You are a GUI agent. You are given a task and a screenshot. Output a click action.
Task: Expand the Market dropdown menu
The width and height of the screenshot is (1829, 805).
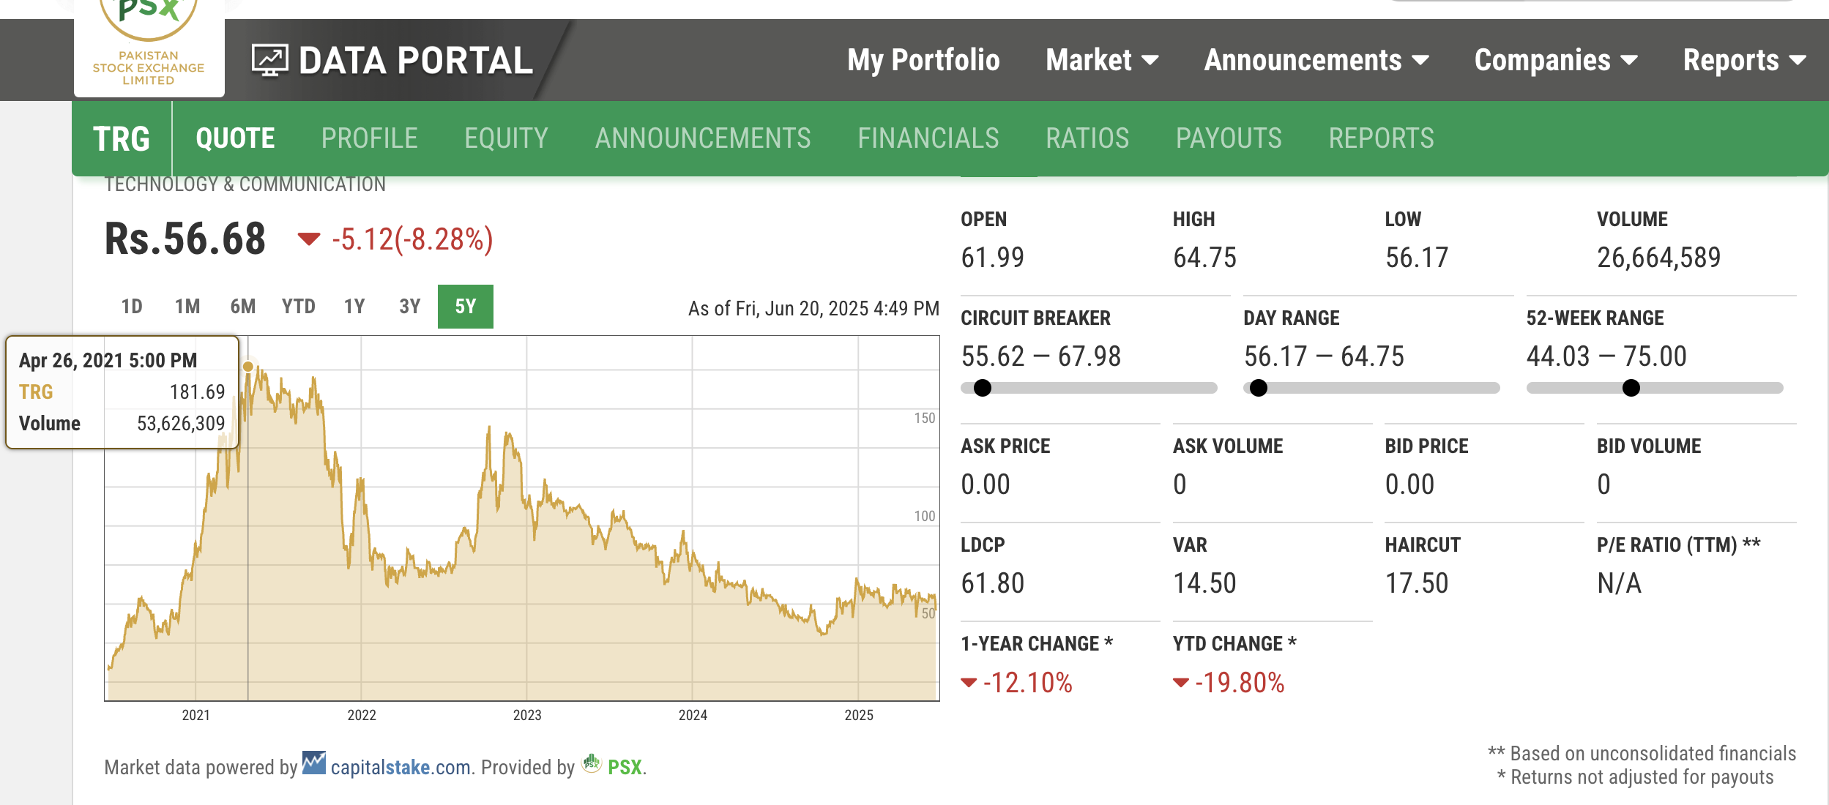pos(1102,60)
